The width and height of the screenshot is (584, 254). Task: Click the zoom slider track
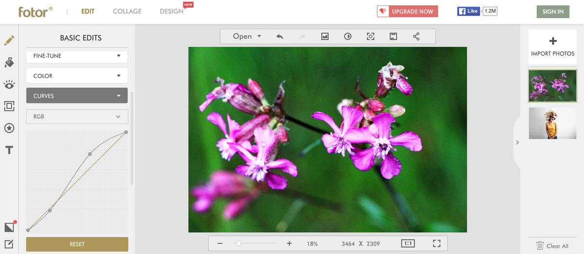258,243
